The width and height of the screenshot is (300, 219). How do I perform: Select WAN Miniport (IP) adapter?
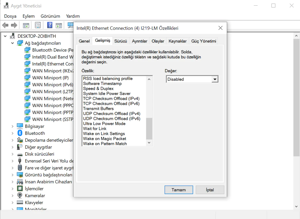tap(50, 78)
